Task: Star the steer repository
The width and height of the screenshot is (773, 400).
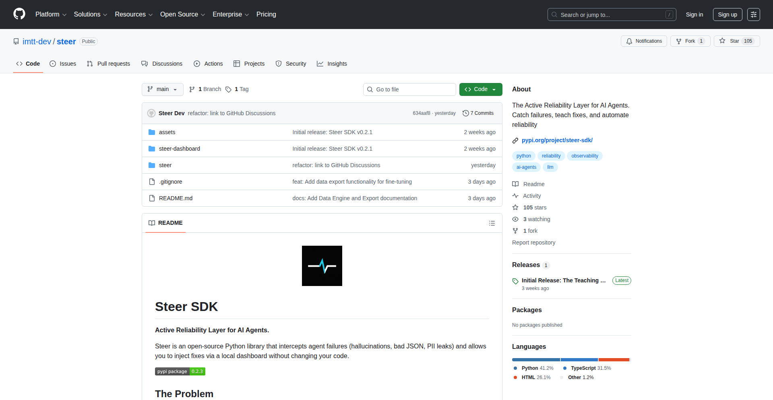Action: coord(736,41)
